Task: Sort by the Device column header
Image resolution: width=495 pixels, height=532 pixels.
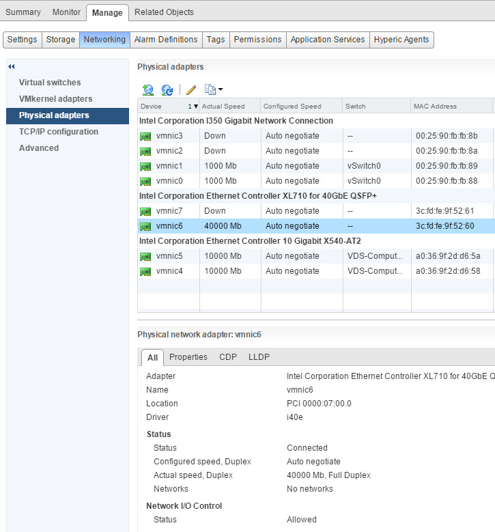Action: coord(168,107)
